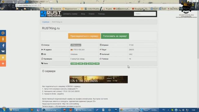The width and height of the screenshot is (199, 112).
Task: Click the Action! taskbar item
Action: tap(19, 110)
